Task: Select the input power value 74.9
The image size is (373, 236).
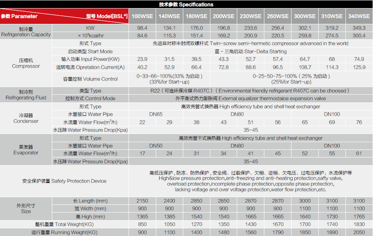Action: coord(359,60)
